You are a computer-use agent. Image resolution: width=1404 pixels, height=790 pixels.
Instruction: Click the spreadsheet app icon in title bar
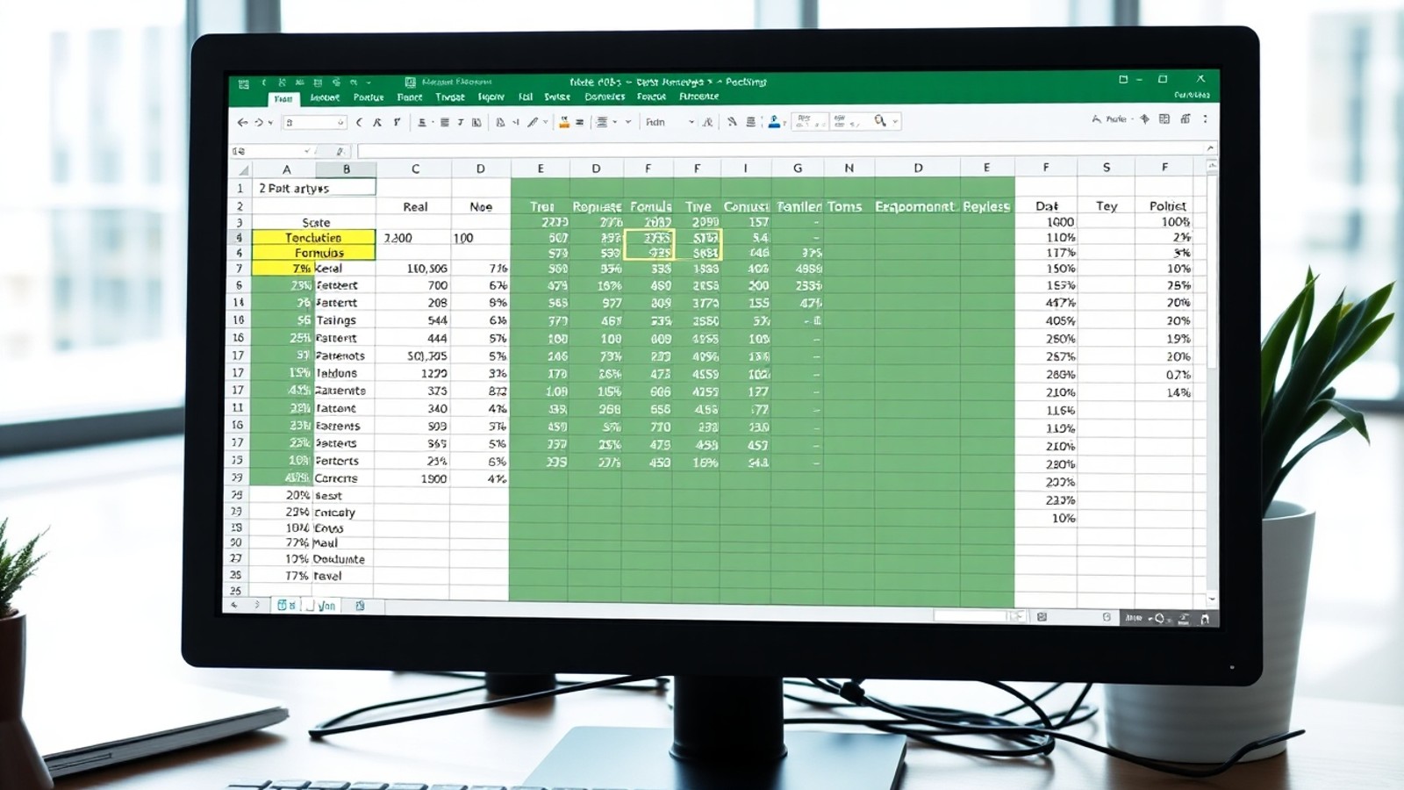coord(243,84)
